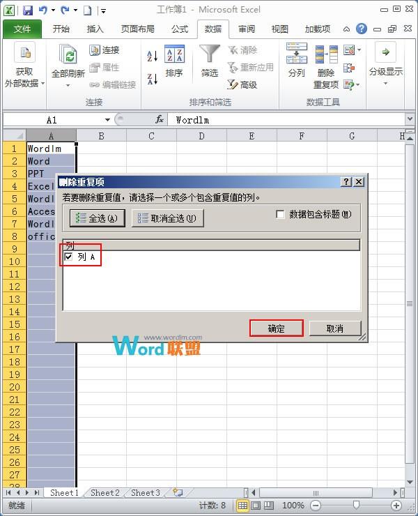Open What-If Analysis icon in Data Tools
The height and width of the screenshot is (516, 418).
349,84
